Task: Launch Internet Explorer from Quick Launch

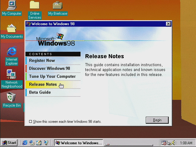Action: pos(25,143)
